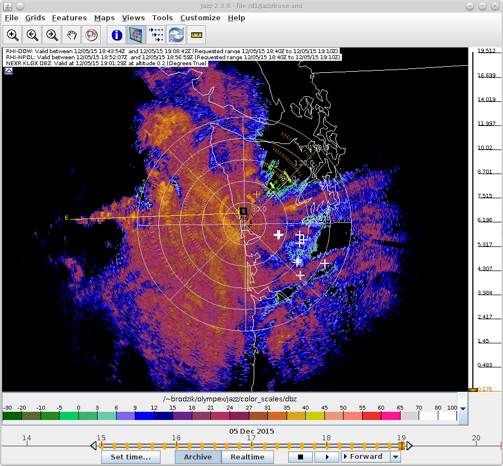Select the yellow ruler measure tool
This screenshot has width=503, height=466.
tap(196, 35)
